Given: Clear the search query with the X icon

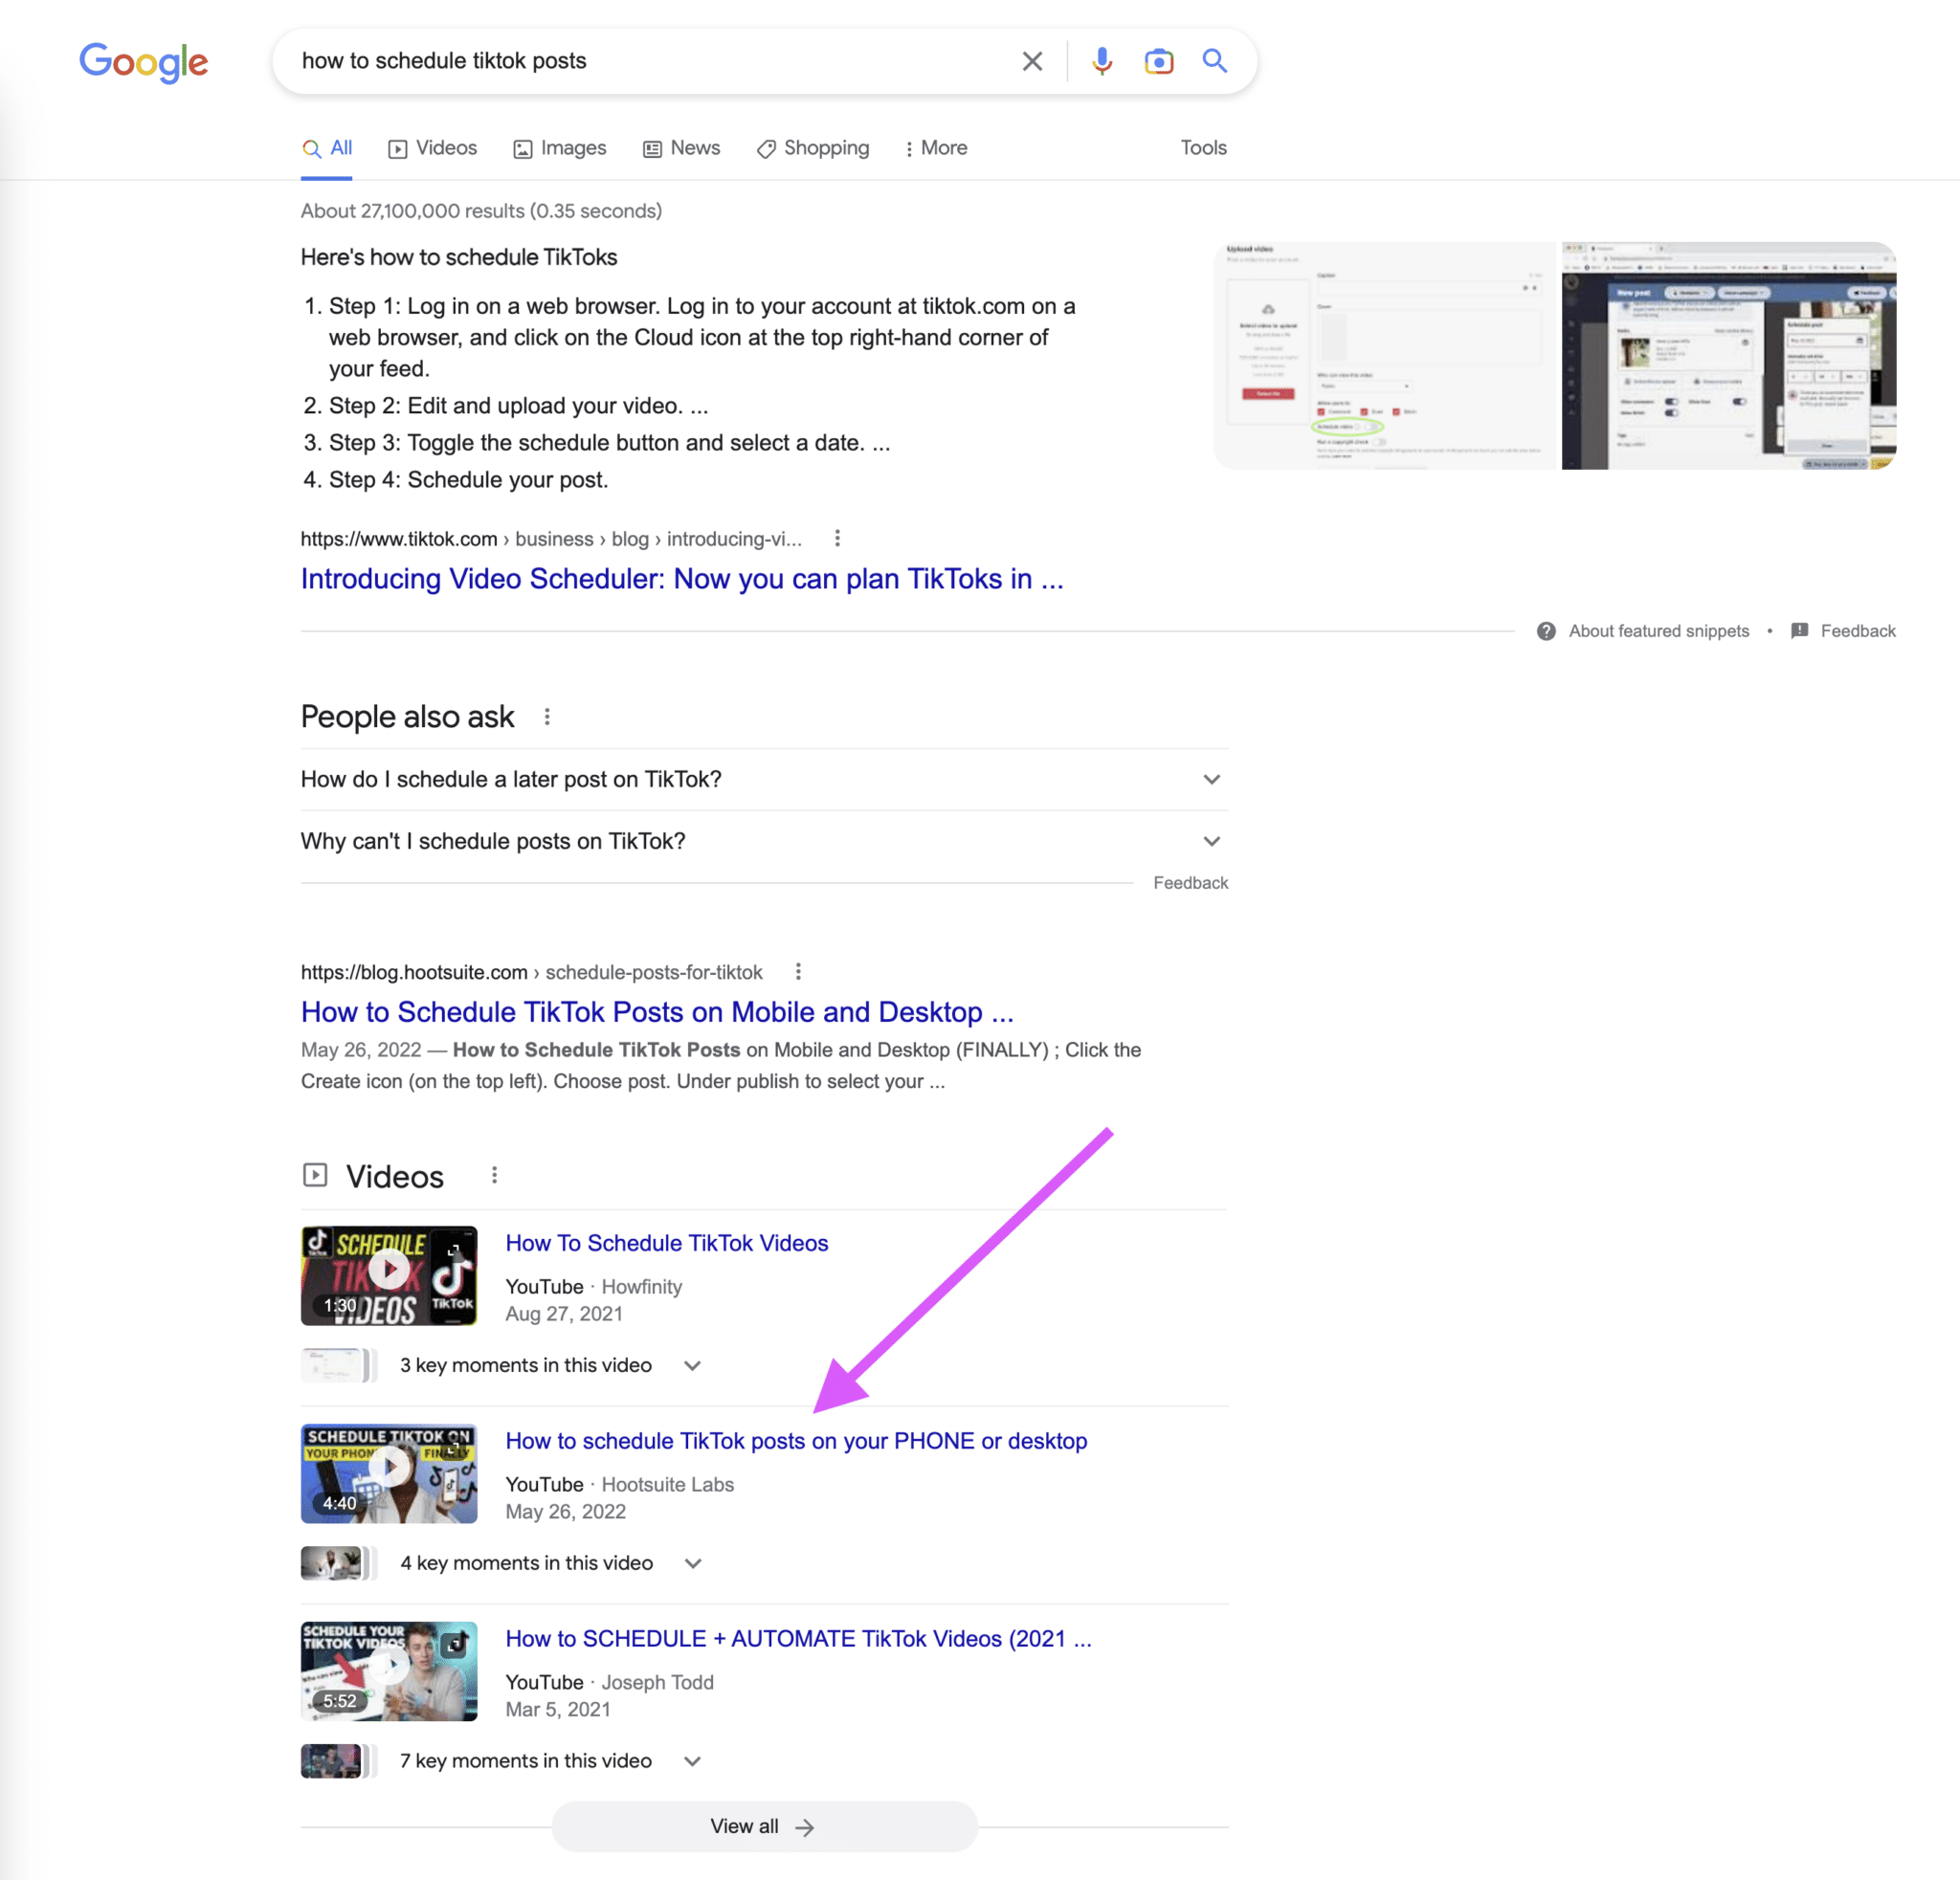Looking at the screenshot, I should [1031, 61].
